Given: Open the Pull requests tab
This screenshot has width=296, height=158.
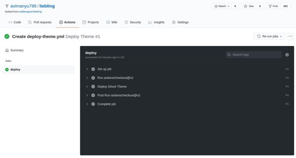Looking at the screenshot, I should pos(40,22).
